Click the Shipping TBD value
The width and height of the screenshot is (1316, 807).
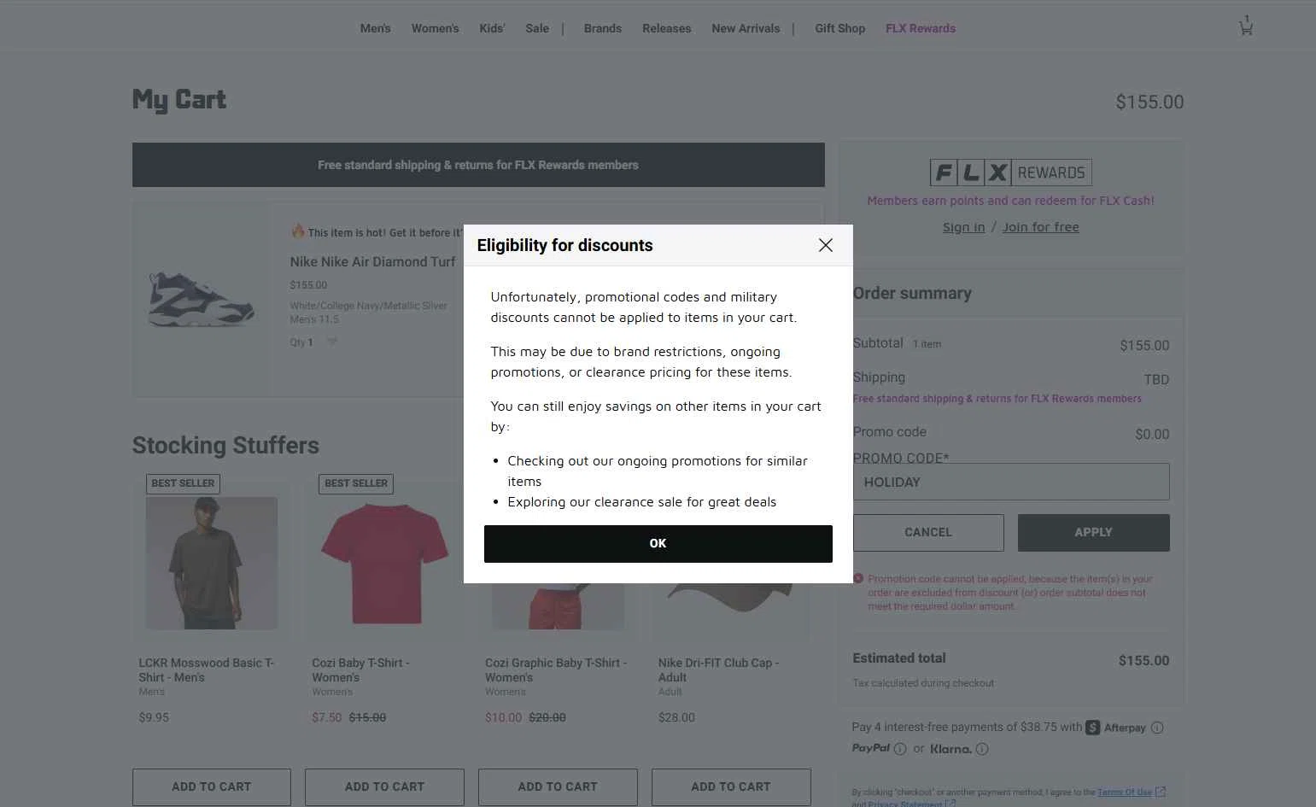pos(1156,379)
